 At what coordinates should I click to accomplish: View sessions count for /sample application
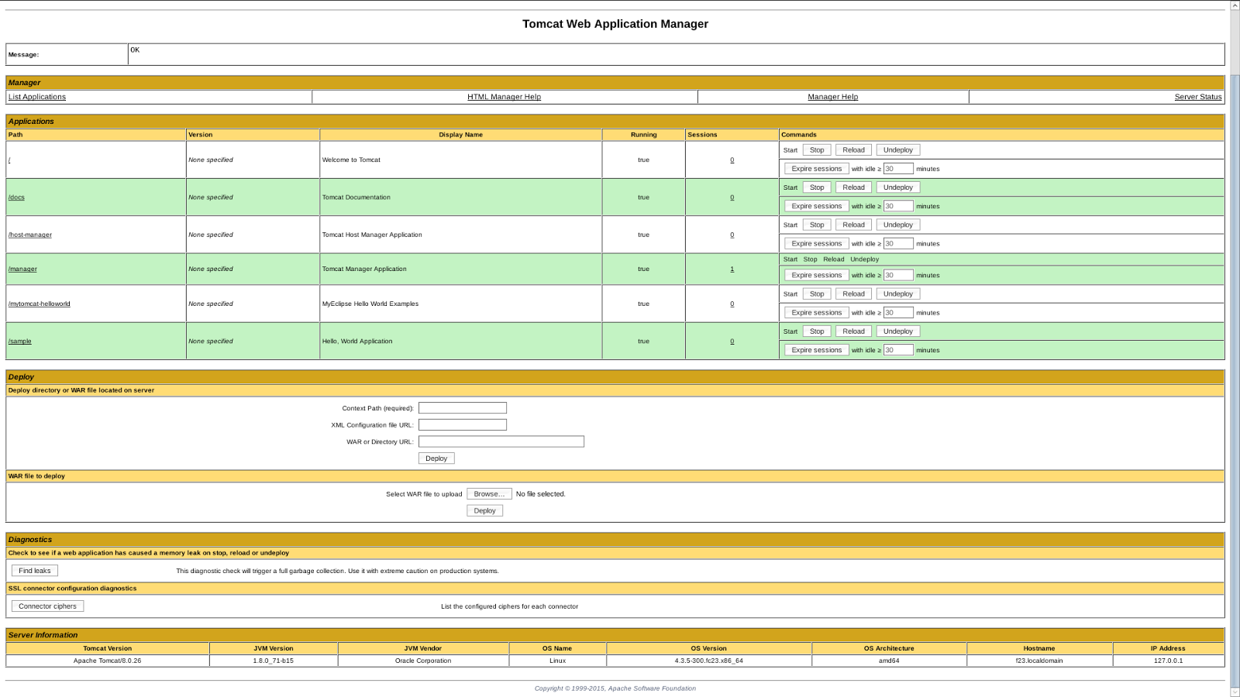[x=732, y=342]
